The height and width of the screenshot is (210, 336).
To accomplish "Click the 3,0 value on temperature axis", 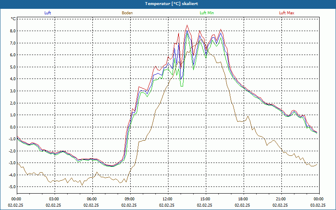I will [x=13, y=91].
